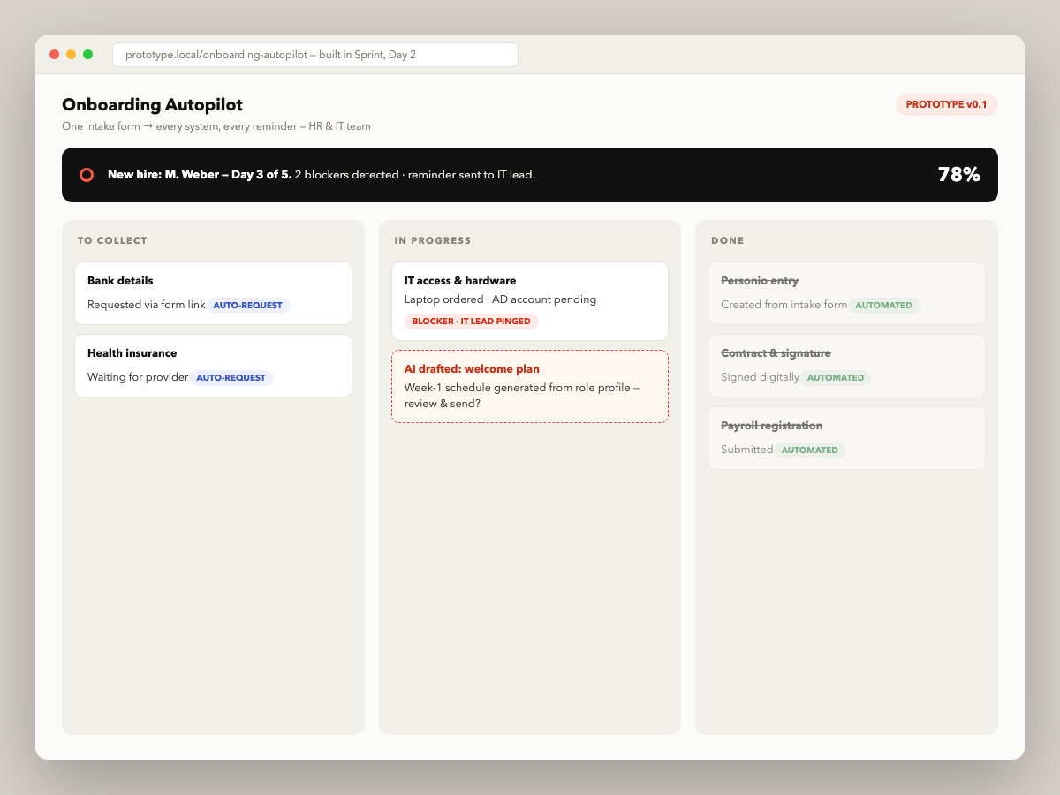Click the DONE column header

point(728,240)
